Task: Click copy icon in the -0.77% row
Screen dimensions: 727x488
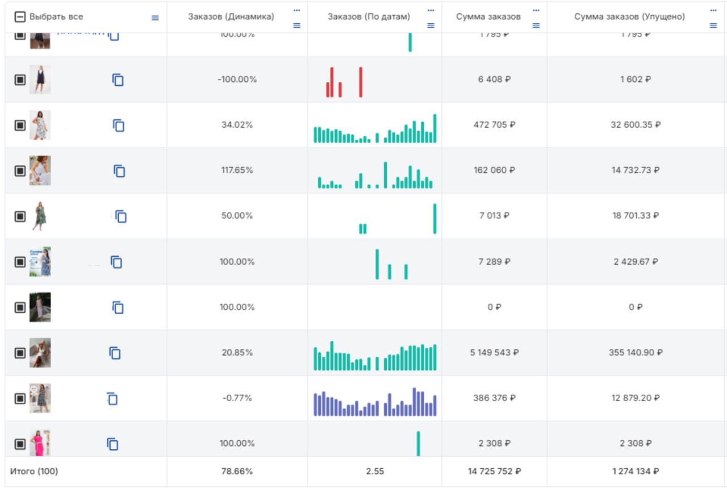Action: [112, 398]
